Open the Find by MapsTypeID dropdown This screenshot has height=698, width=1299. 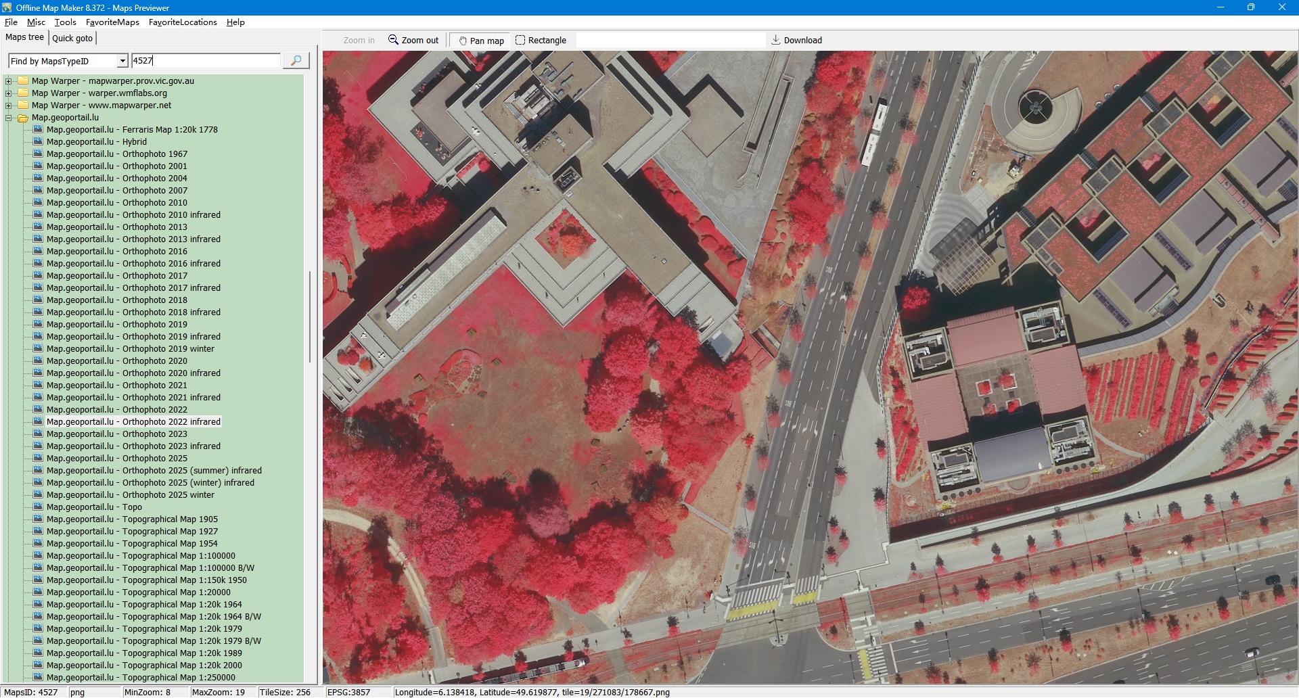pyautogui.click(x=122, y=62)
